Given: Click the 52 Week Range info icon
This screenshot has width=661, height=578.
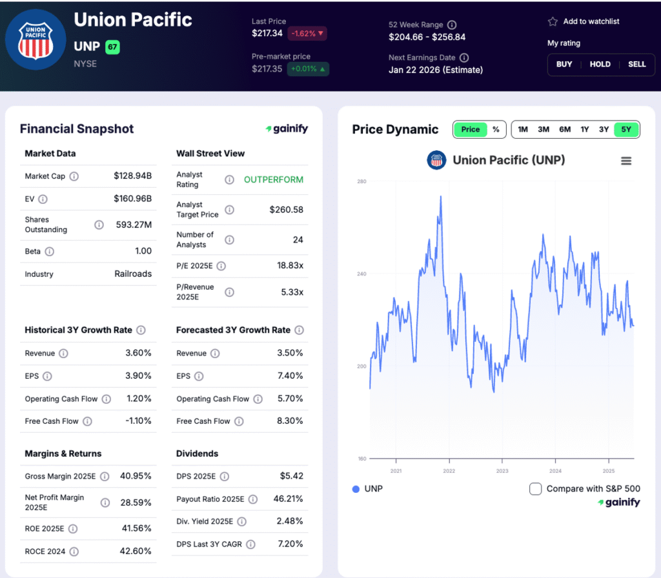Looking at the screenshot, I should click(x=452, y=24).
